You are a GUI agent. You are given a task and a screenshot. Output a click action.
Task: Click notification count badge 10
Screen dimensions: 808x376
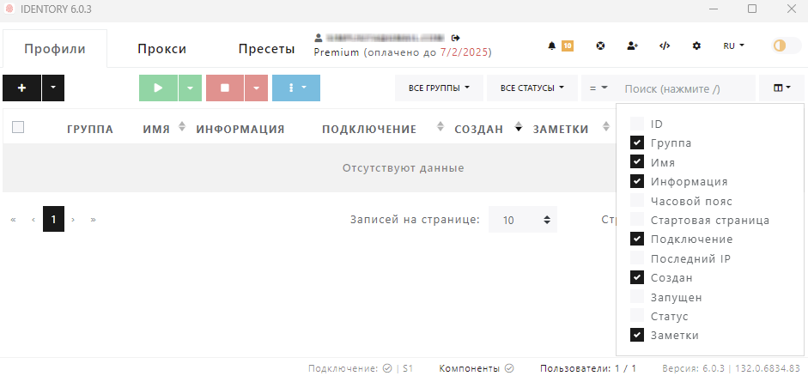pyautogui.click(x=568, y=45)
